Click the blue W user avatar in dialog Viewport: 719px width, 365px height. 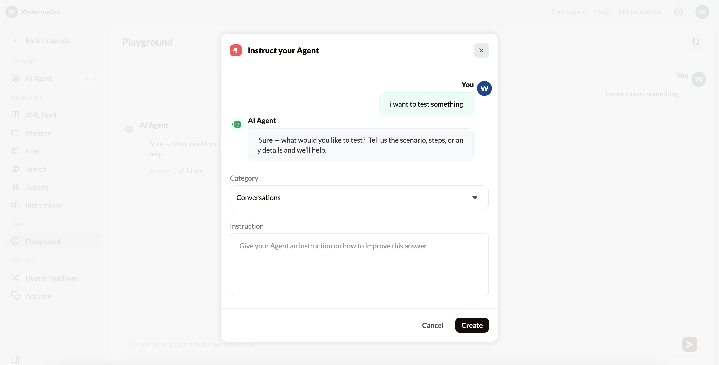484,88
